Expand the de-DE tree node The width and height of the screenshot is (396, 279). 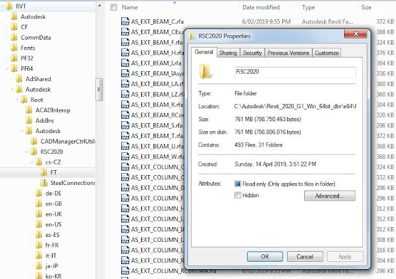(32, 194)
